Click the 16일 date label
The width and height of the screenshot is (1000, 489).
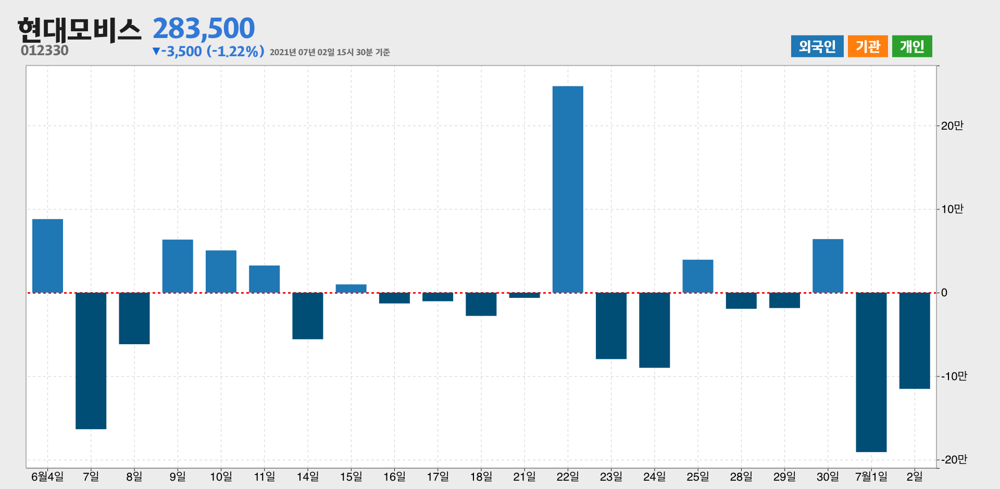pyautogui.click(x=394, y=477)
